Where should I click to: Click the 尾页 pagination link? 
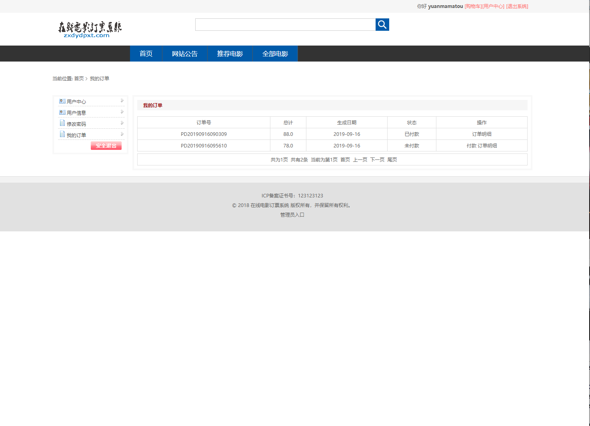pyautogui.click(x=392, y=160)
